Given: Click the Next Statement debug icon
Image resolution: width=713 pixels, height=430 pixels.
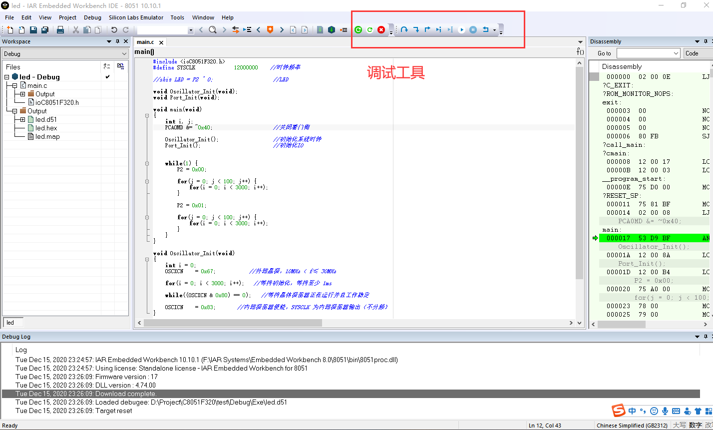Looking at the screenshot, I should coord(438,30).
